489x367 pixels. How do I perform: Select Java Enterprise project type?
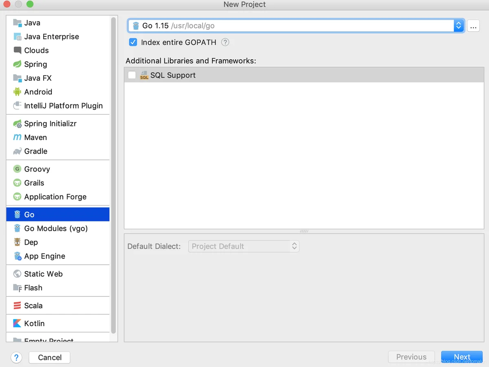[x=58, y=37]
